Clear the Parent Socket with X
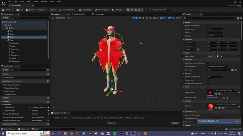 tap(221, 56)
